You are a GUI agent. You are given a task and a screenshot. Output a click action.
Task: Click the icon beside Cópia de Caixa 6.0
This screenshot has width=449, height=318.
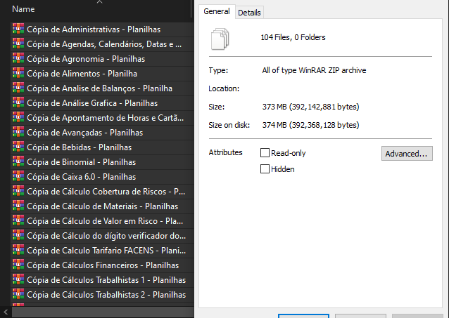[x=18, y=176]
